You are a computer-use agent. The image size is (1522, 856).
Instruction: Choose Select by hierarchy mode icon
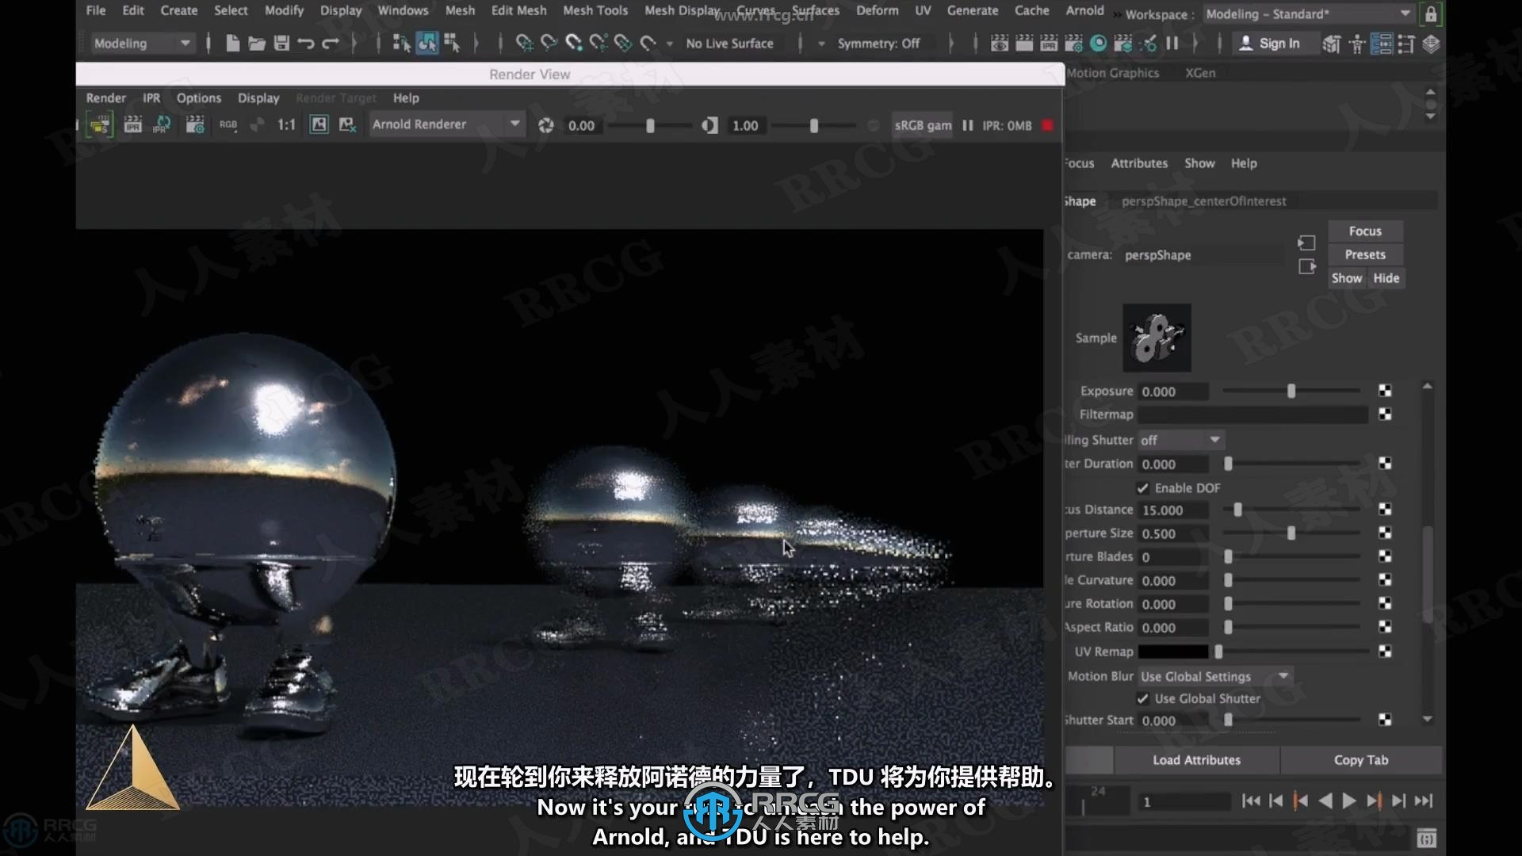click(x=402, y=43)
